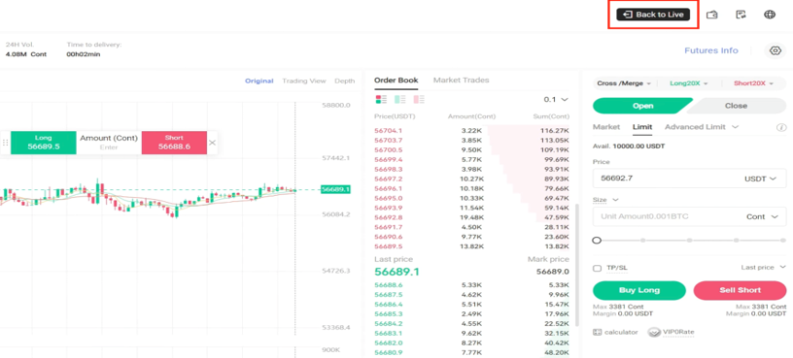The height and width of the screenshot is (358, 793).
Task: Click the info icon beside Advanced Limit
Action: click(x=781, y=127)
